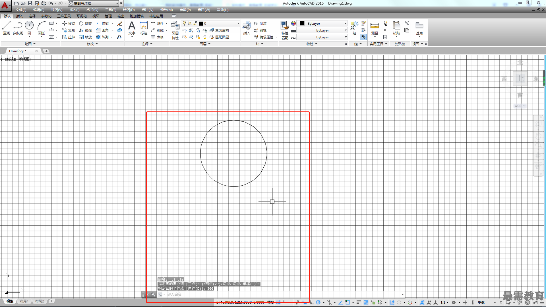Click the 匹配图层 button

click(x=219, y=37)
